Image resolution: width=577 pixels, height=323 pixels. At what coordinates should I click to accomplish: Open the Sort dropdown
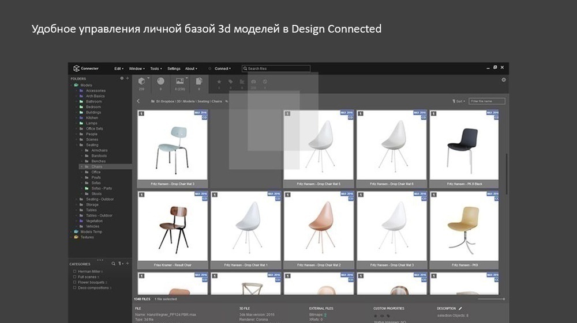pos(459,101)
